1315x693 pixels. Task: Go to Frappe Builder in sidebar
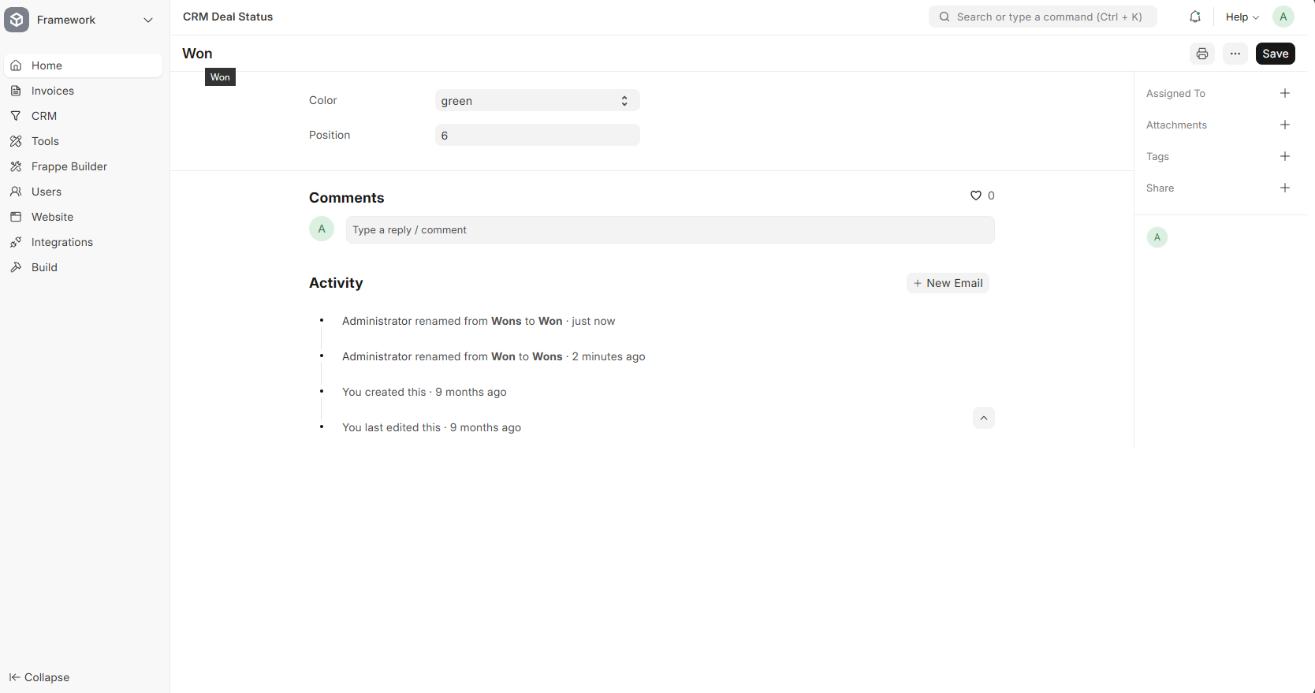pos(69,166)
